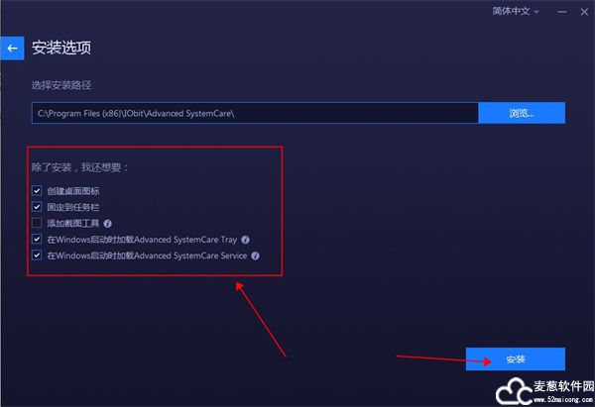This screenshot has height=407, width=595.
Task: Close the installer window
Action: (584, 12)
